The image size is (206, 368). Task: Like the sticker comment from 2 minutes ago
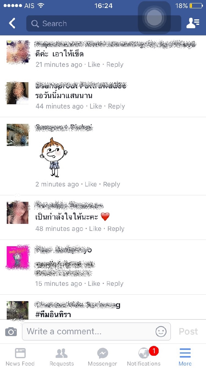click(91, 184)
